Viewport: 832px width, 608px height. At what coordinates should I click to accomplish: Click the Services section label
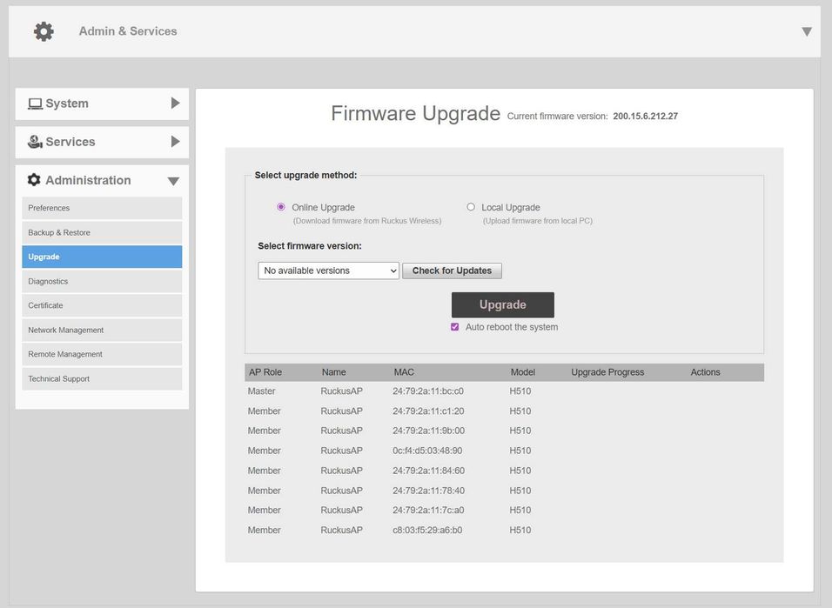[70, 142]
